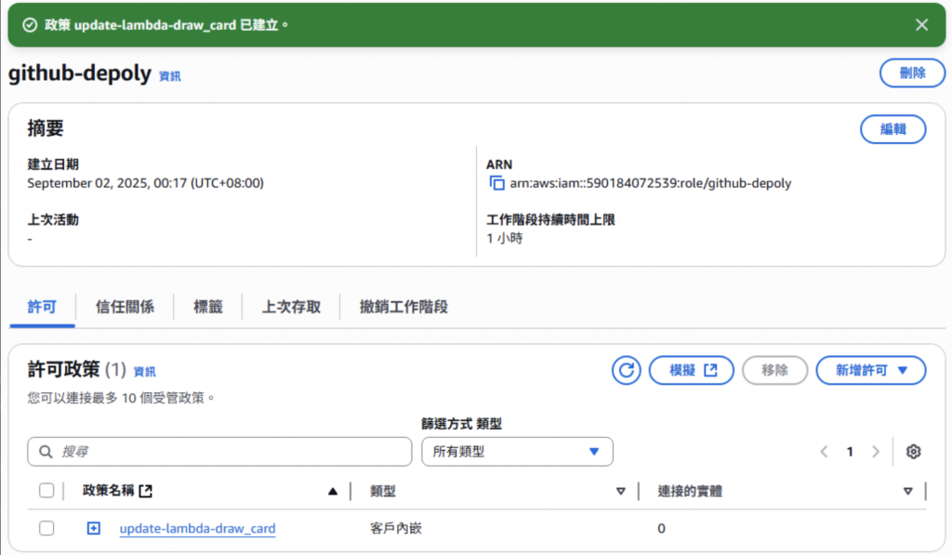The width and height of the screenshot is (952, 555).
Task: Switch to the 許可 tab
Action: coord(42,308)
